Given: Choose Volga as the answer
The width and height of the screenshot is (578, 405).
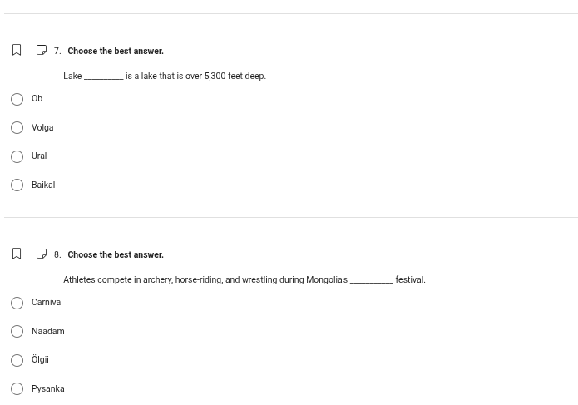Looking at the screenshot, I should pos(17,128).
